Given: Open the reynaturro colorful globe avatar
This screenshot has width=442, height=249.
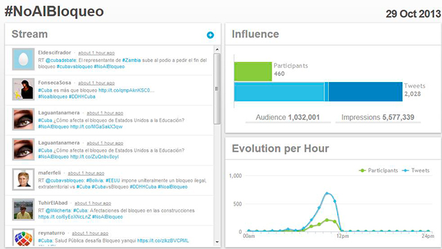Looking at the screenshot, I should coord(23,238).
